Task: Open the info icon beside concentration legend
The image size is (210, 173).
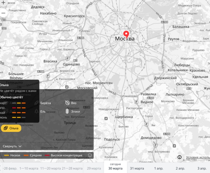Action: point(90,155)
